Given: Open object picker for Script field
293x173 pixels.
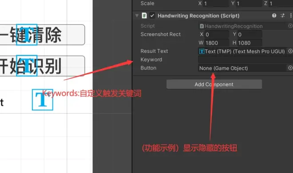Looking at the screenshot, I should pos(290,26).
